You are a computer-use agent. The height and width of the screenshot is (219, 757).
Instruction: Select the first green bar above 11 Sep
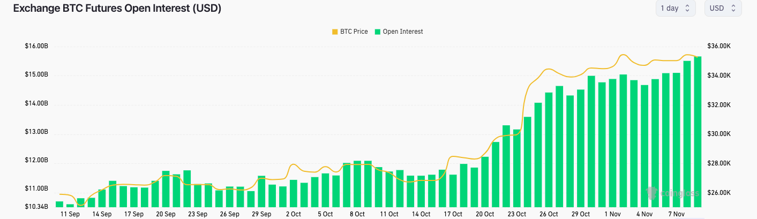point(59,204)
